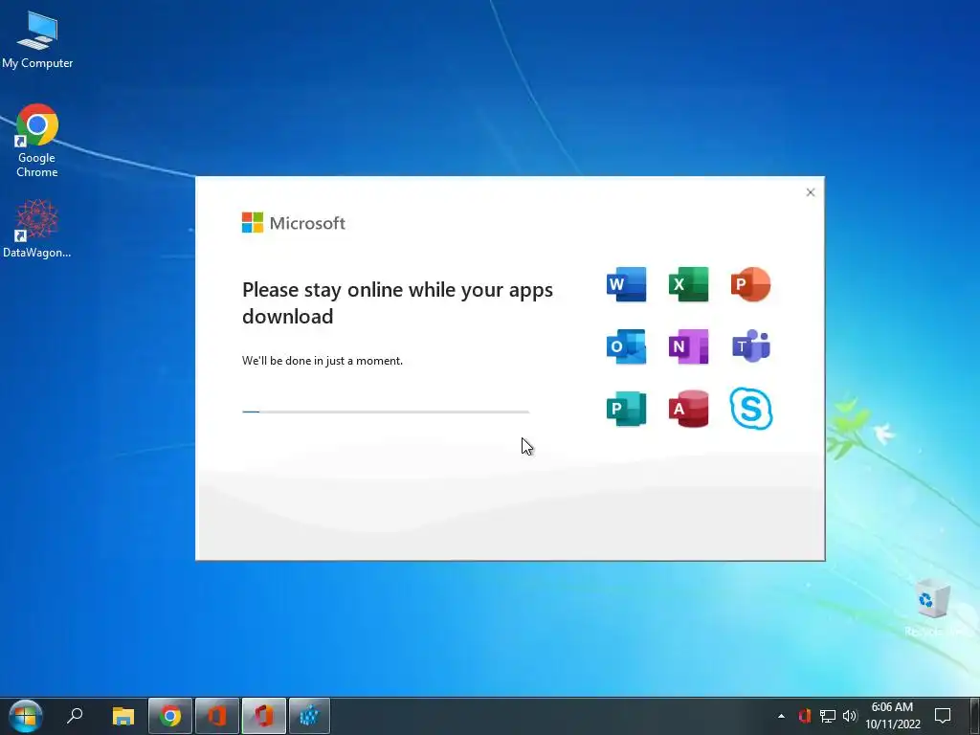Open My Computer desktop icon
Image resolution: width=980 pixels, height=735 pixels.
click(x=37, y=40)
